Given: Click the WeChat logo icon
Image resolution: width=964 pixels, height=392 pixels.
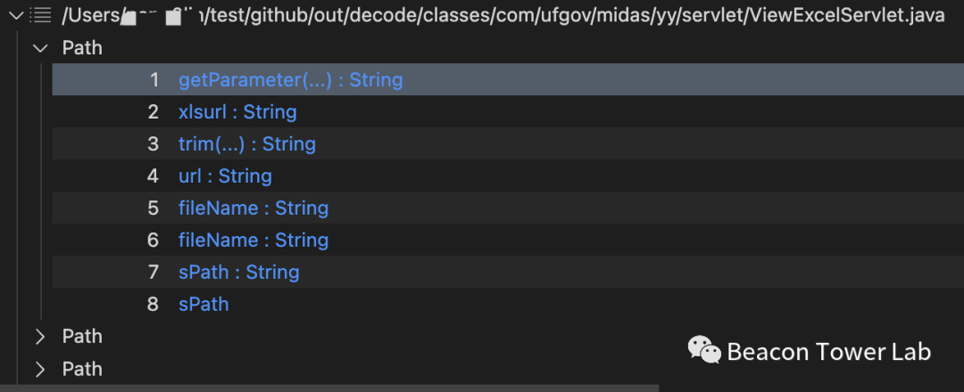Looking at the screenshot, I should (704, 350).
